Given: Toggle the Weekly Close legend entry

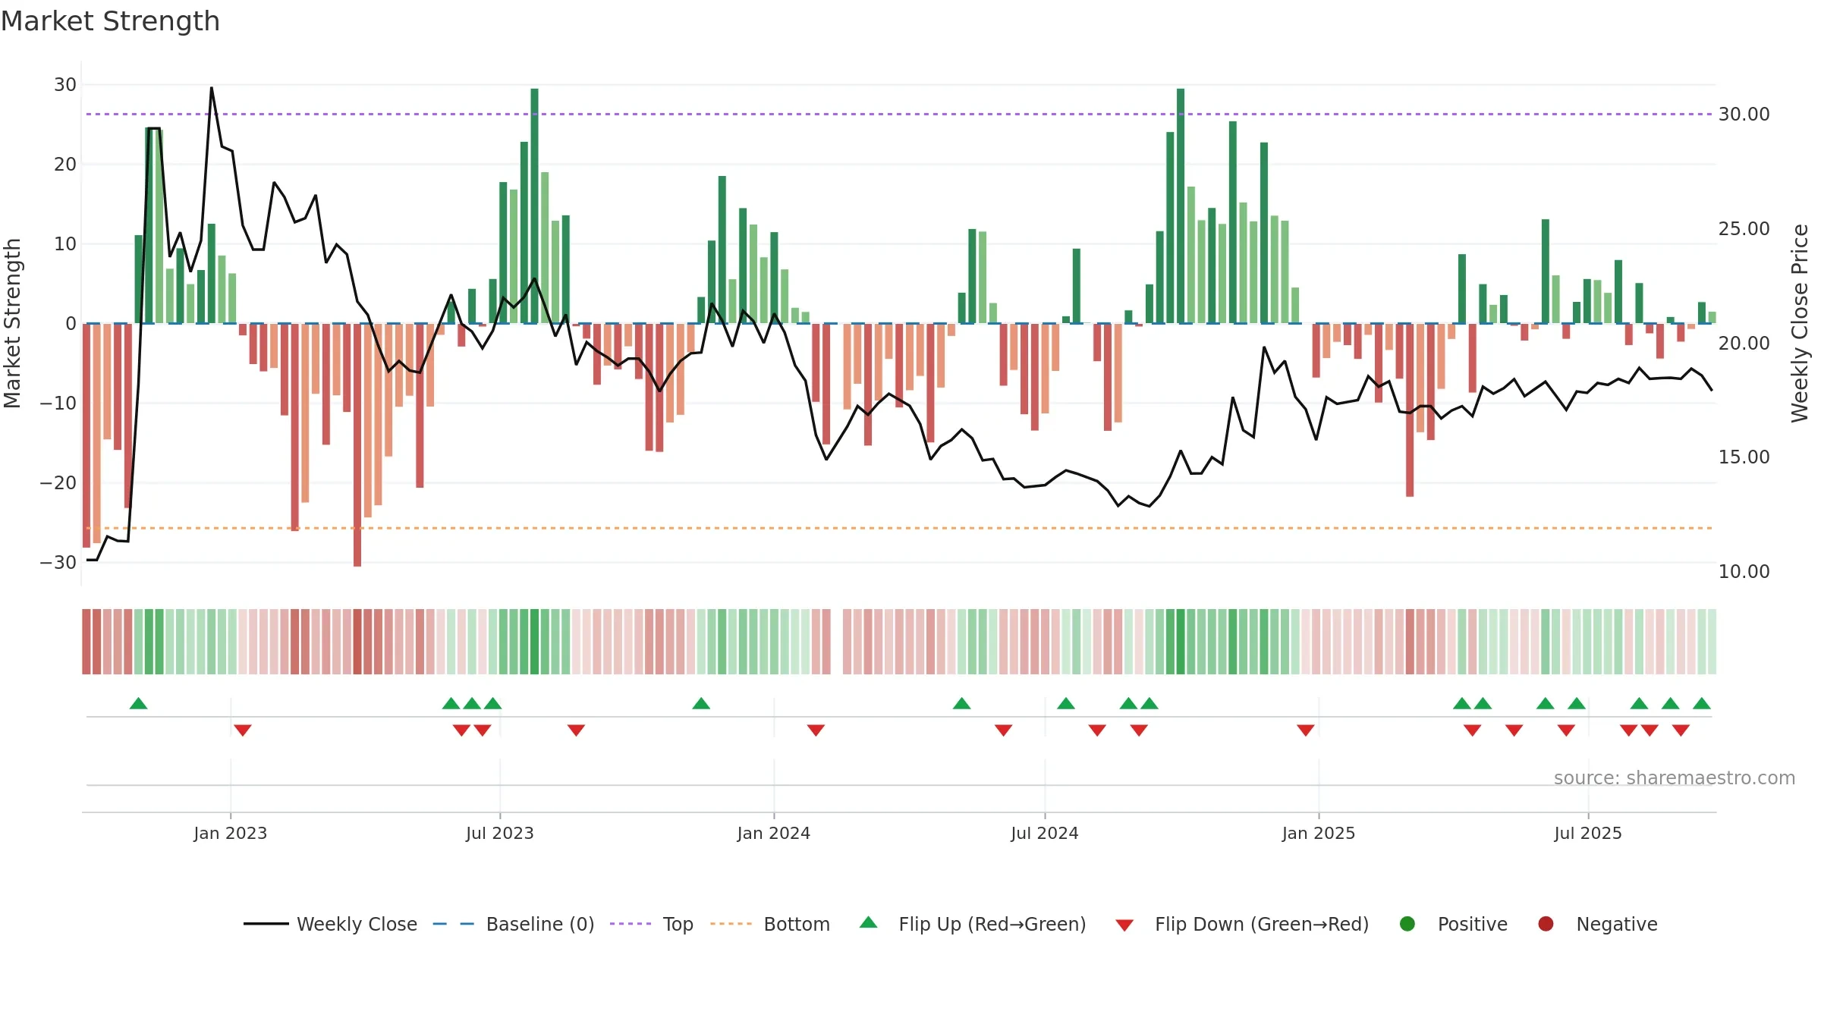Looking at the screenshot, I should [x=330, y=924].
